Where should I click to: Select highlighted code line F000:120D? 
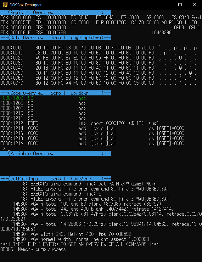tap(43, 98)
